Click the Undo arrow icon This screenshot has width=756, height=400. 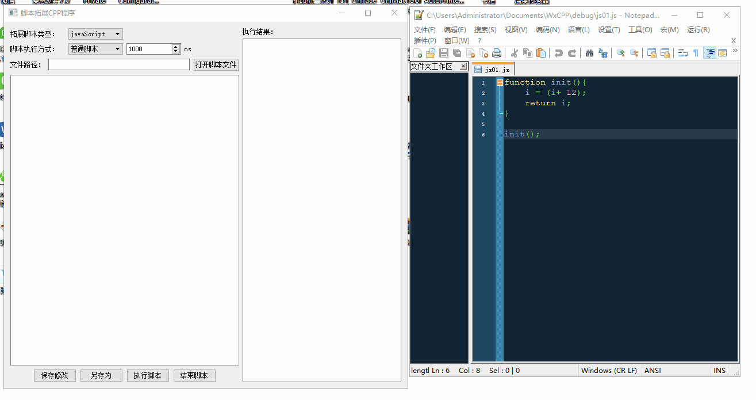point(558,53)
